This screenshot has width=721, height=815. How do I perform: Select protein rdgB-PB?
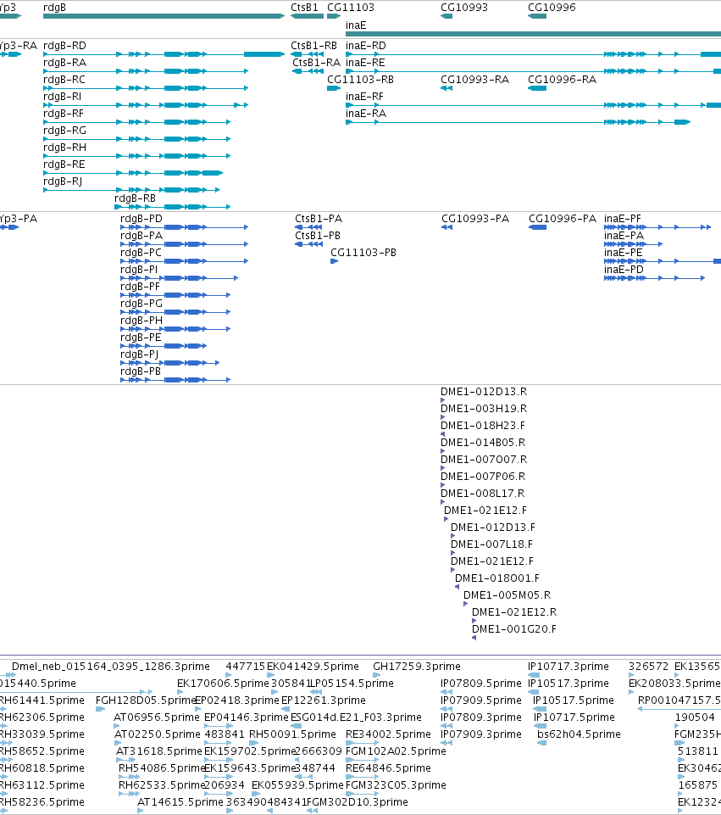[175, 380]
